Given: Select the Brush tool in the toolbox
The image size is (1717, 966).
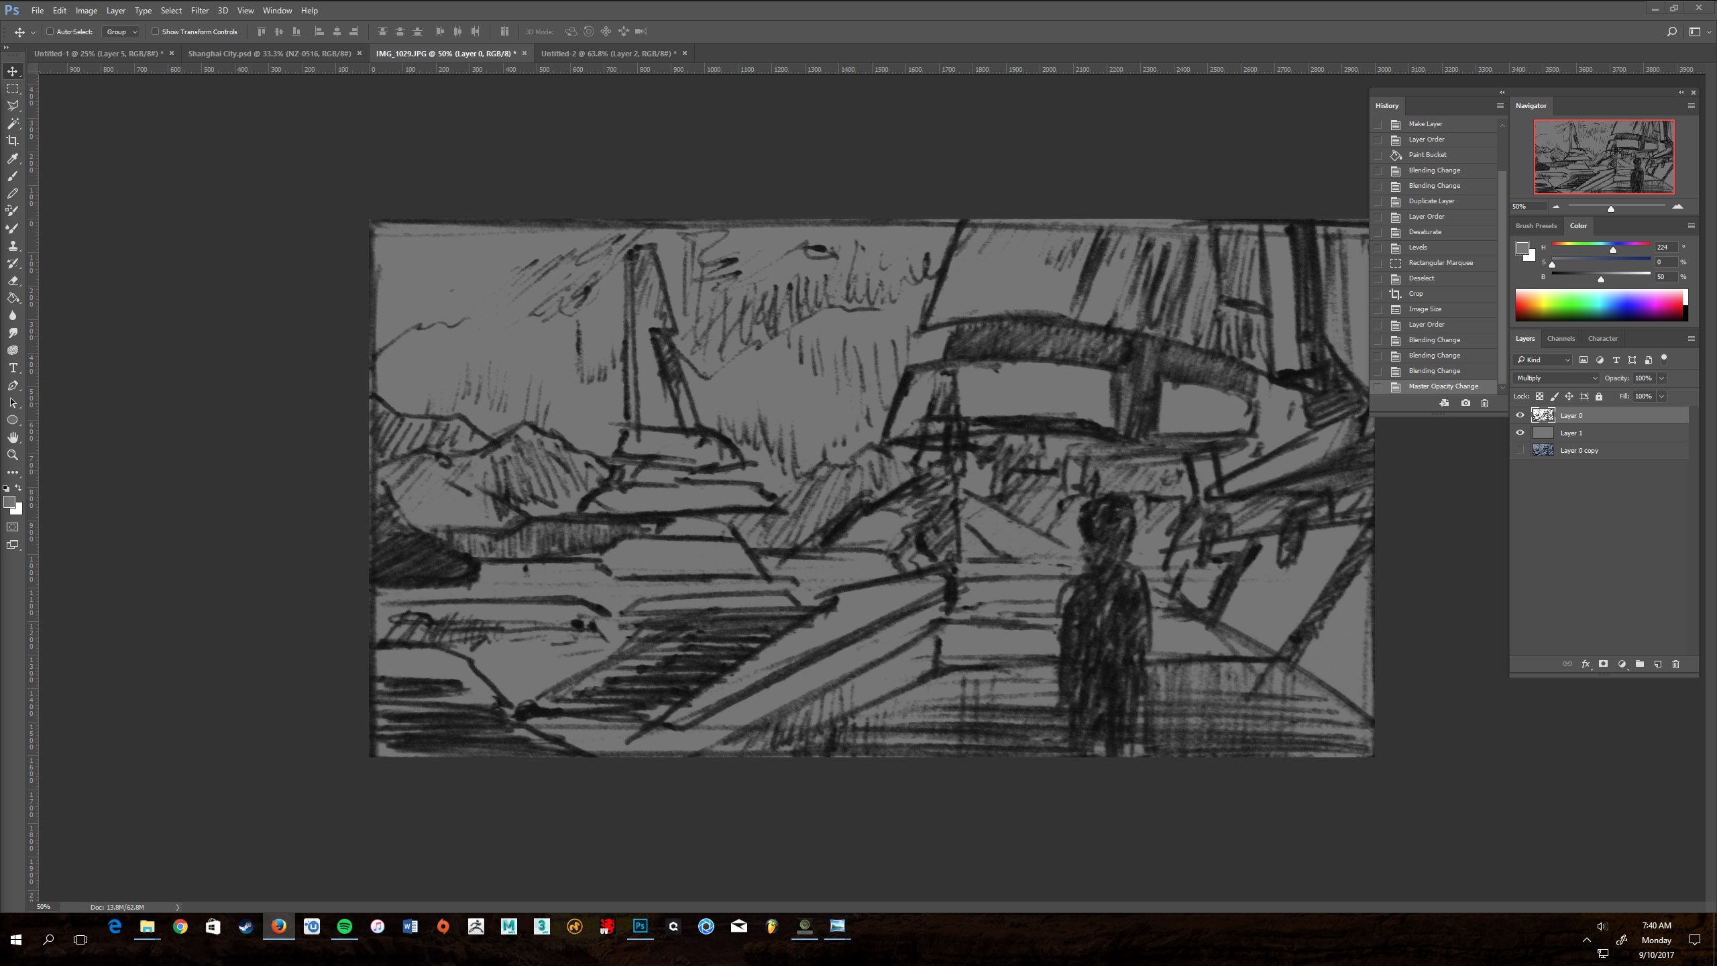Looking at the screenshot, I should pyautogui.click(x=13, y=176).
